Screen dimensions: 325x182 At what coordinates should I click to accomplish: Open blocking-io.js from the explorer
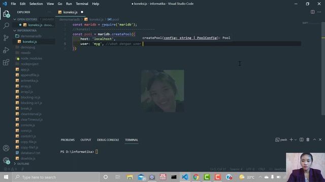click(x=30, y=97)
